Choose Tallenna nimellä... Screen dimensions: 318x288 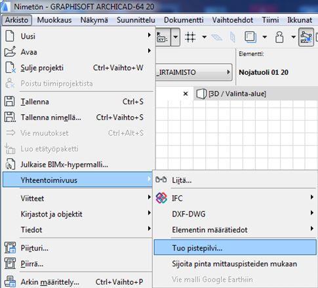point(78,117)
